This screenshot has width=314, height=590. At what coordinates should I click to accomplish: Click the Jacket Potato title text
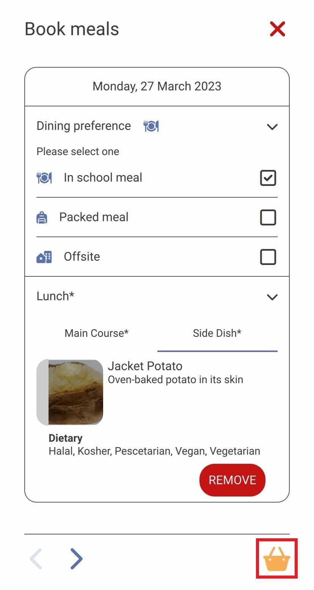click(145, 366)
